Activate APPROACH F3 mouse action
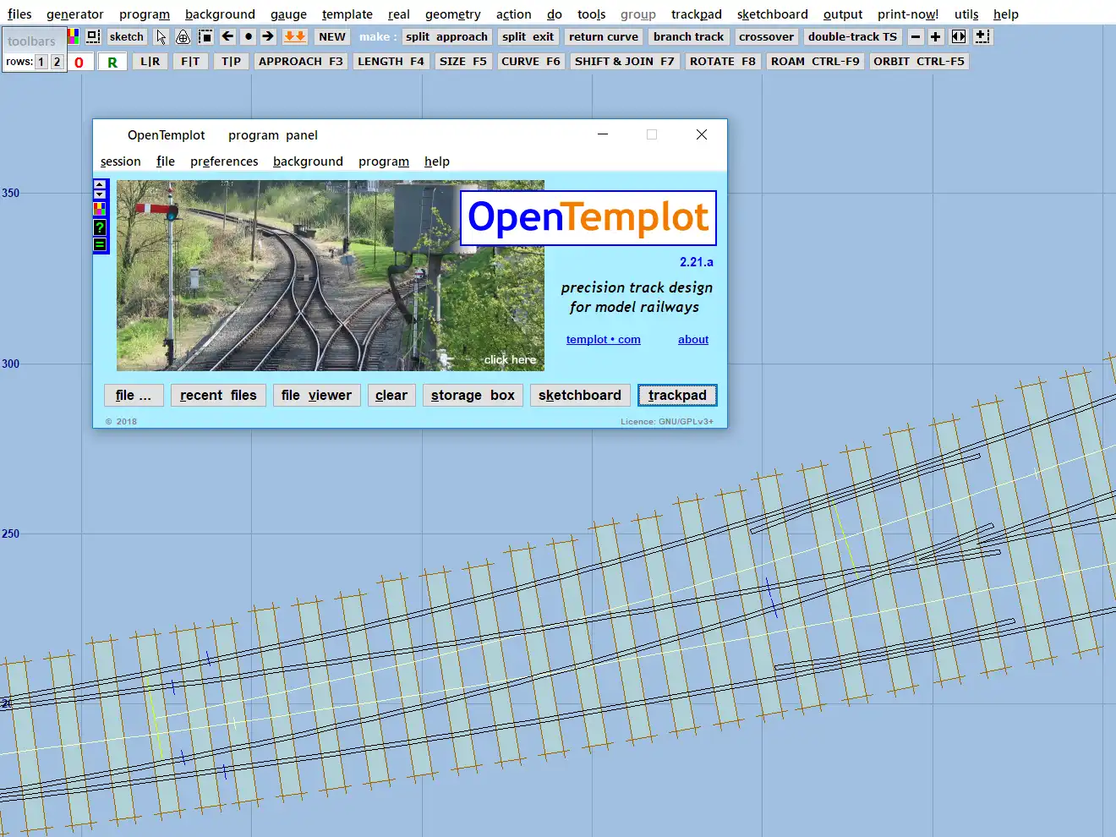This screenshot has height=837, width=1116. [301, 62]
